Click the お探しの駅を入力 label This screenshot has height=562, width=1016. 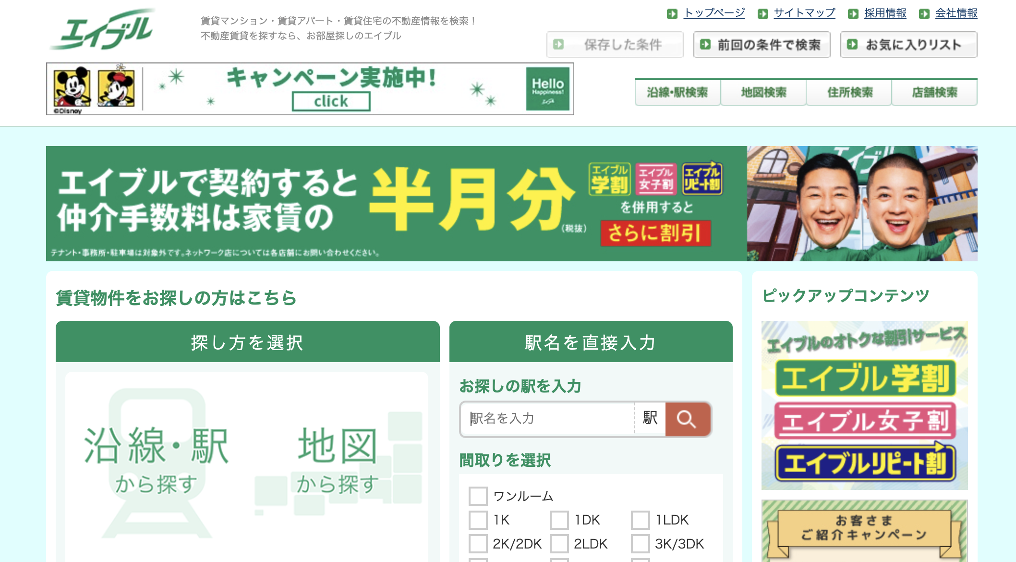coord(520,386)
